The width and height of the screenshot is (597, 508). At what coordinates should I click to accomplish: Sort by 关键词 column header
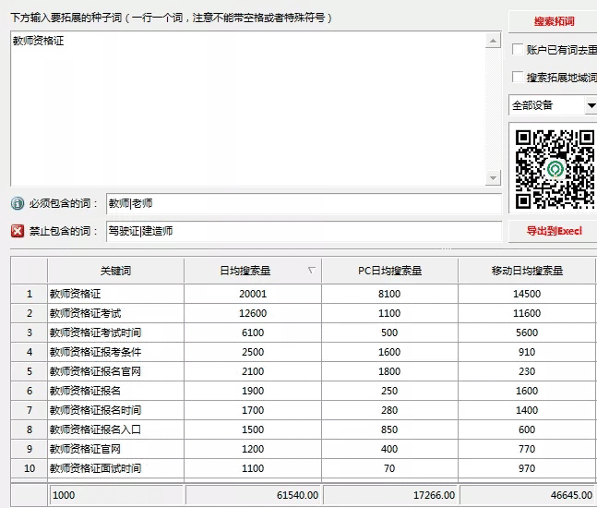tap(115, 271)
